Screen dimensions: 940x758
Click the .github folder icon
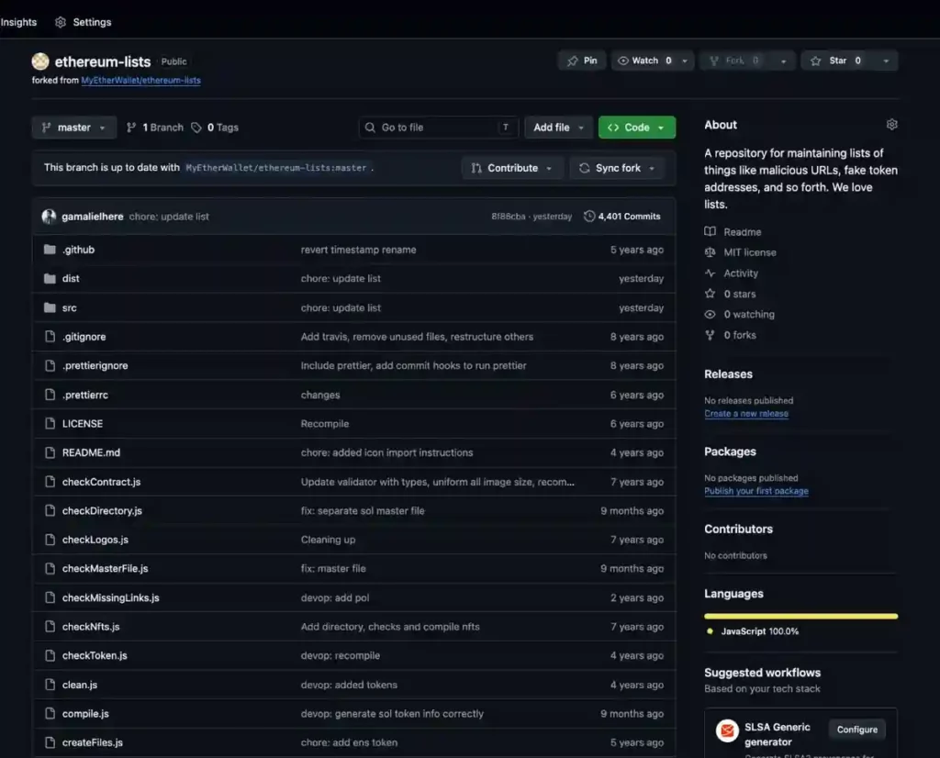point(50,250)
